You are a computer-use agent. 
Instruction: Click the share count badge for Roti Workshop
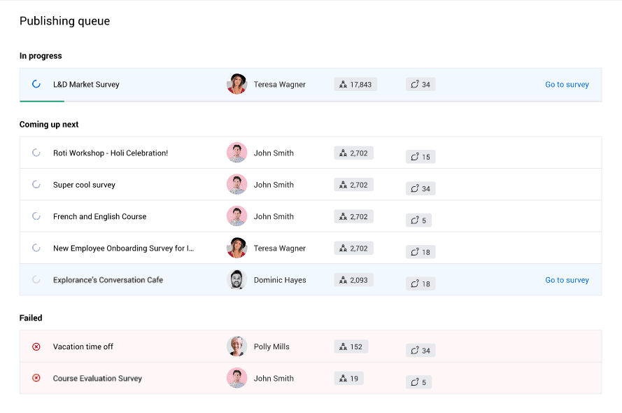[x=420, y=157]
